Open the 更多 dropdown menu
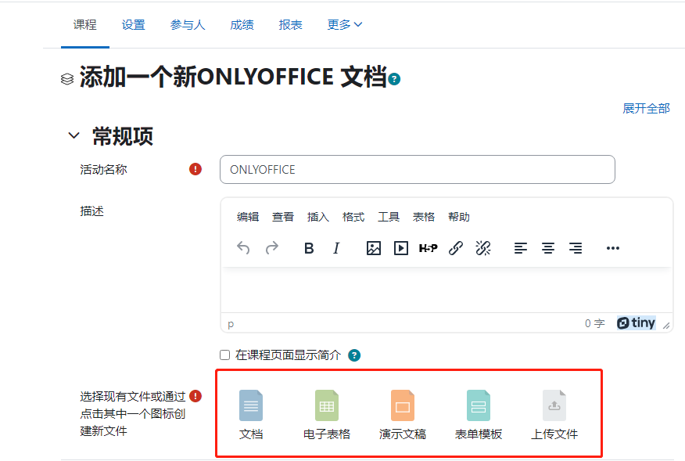 coord(345,25)
